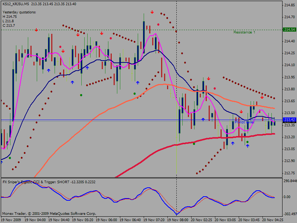Click the 0.00 indicator scale level

[287, 197]
